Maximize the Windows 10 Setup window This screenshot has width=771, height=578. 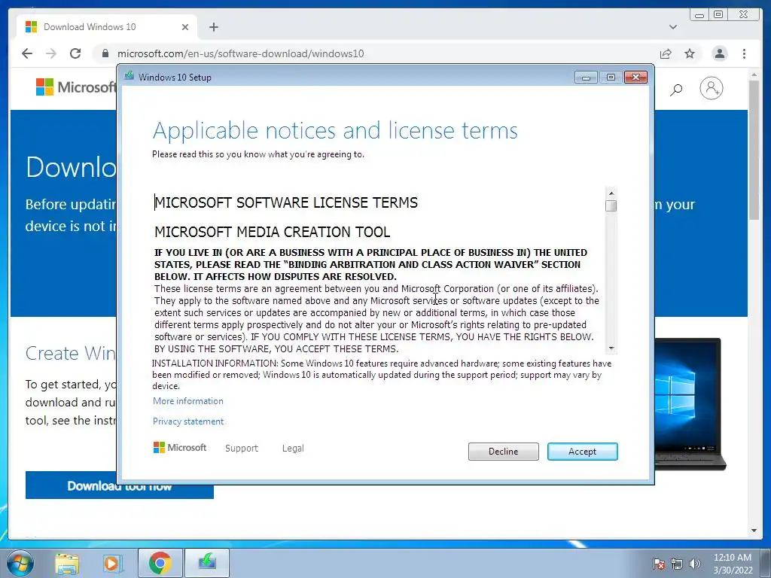(x=611, y=78)
